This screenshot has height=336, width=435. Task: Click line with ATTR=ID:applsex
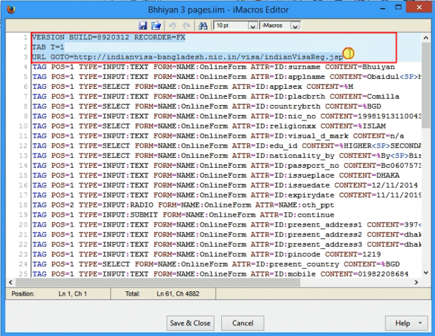pyautogui.click(x=193, y=87)
